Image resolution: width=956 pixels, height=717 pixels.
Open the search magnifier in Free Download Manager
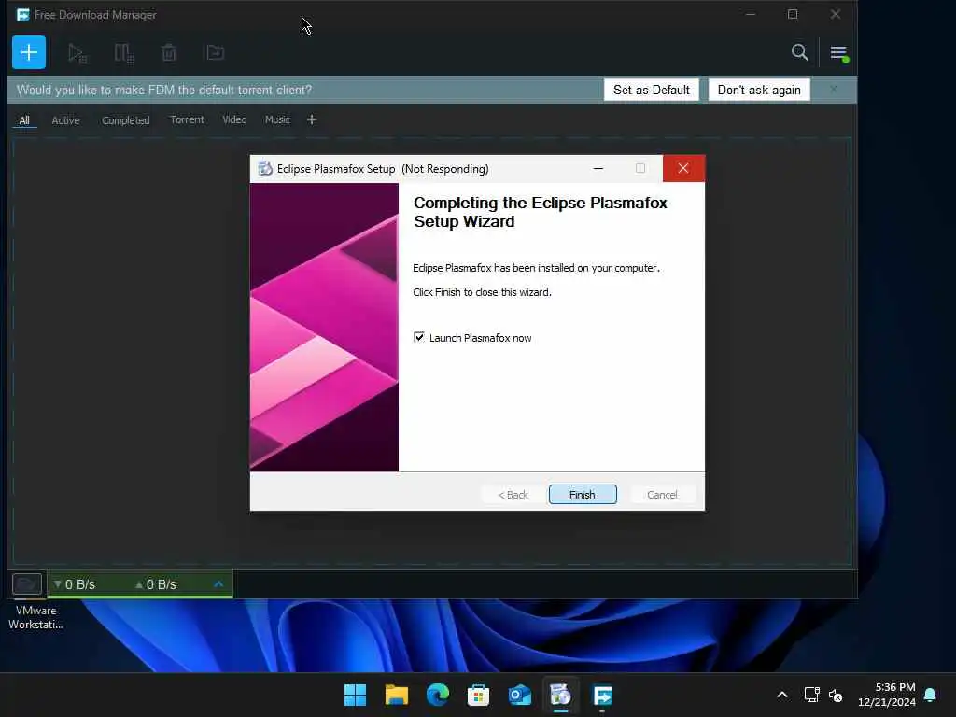click(x=799, y=52)
